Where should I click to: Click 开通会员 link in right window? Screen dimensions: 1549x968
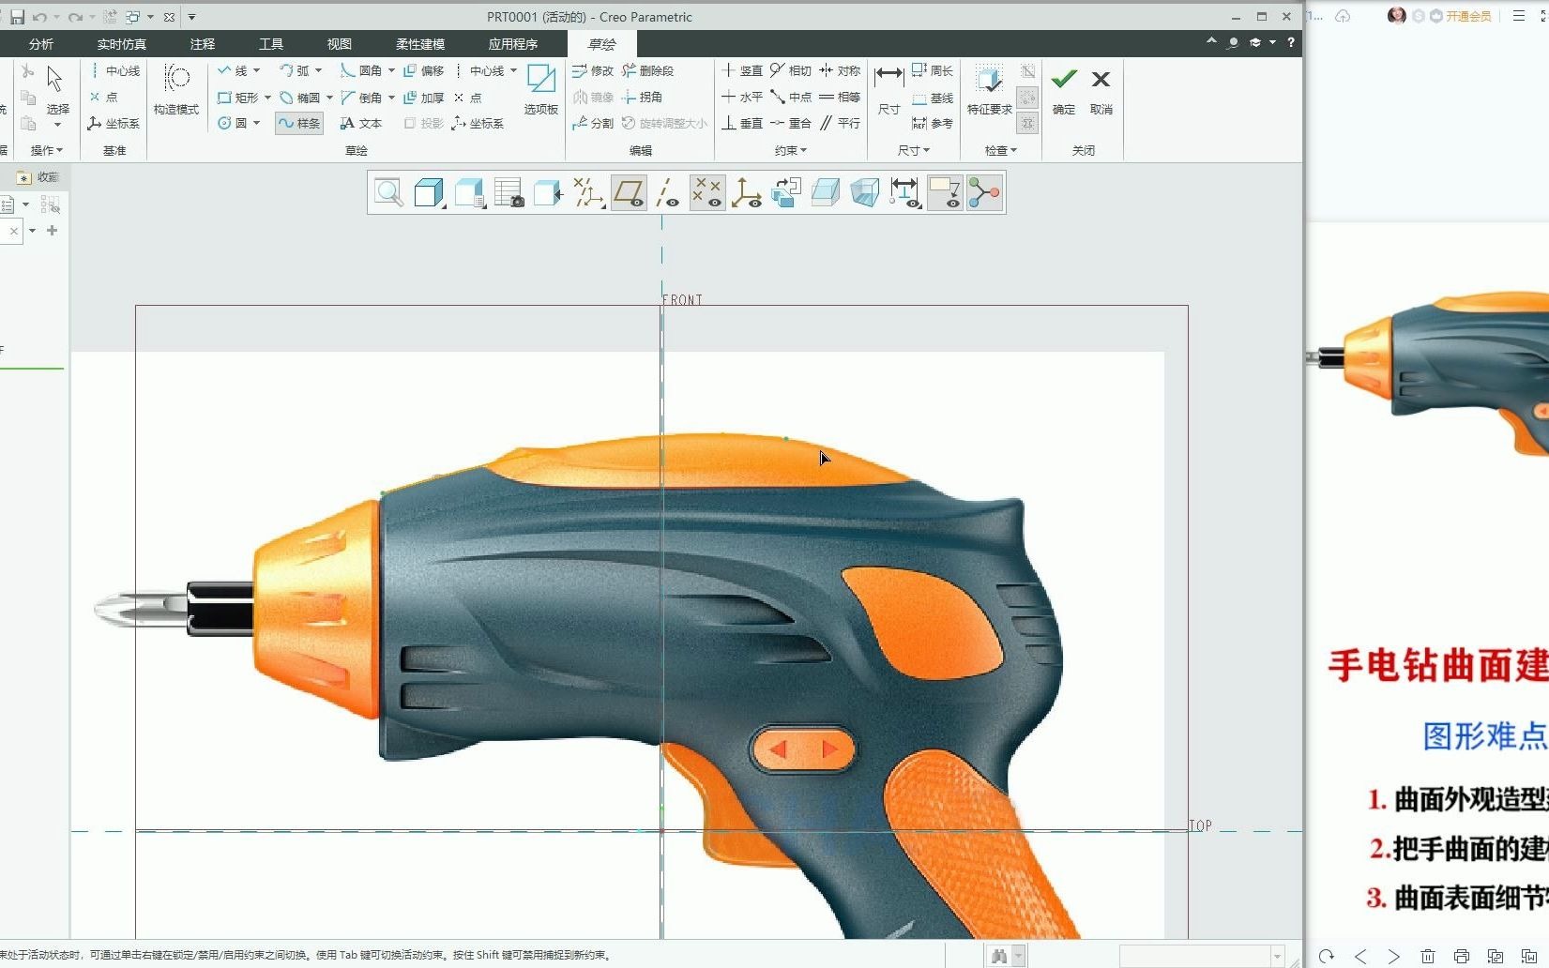point(1468,16)
